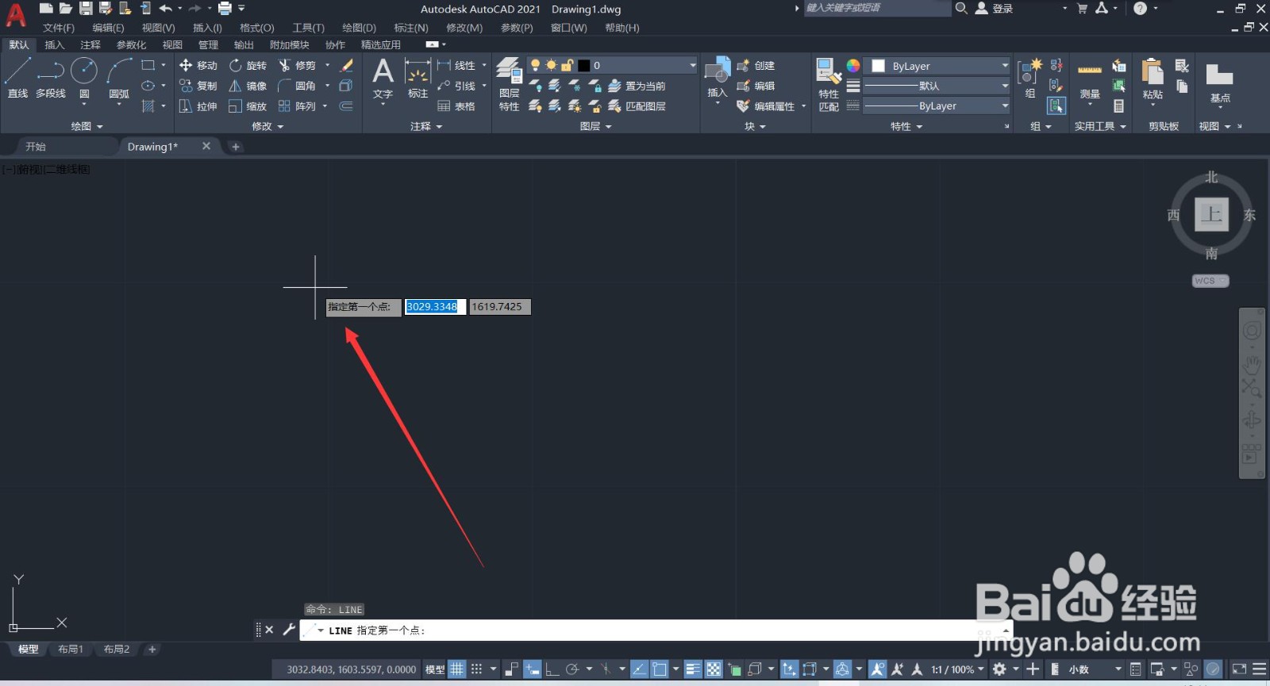
Task: Click the 创建 block create tool
Action: [756, 65]
